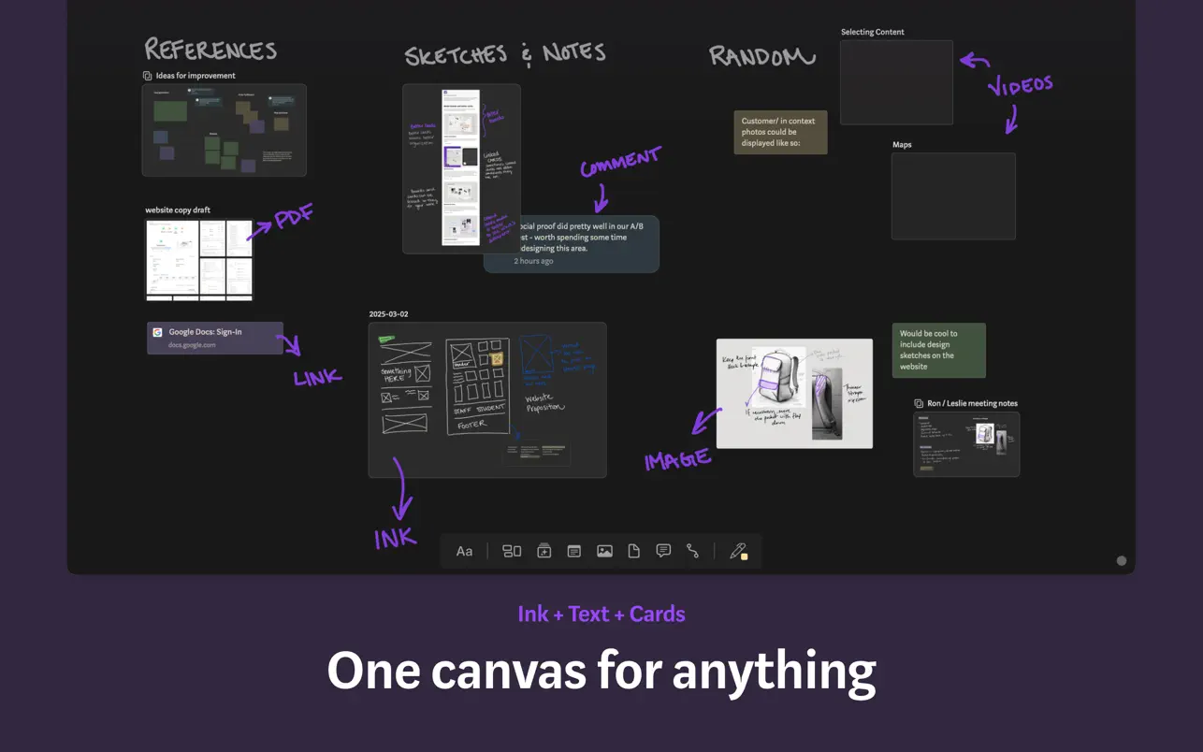Open the Ideas for improvement board
This screenshot has width=1203, height=752.
tap(224, 130)
